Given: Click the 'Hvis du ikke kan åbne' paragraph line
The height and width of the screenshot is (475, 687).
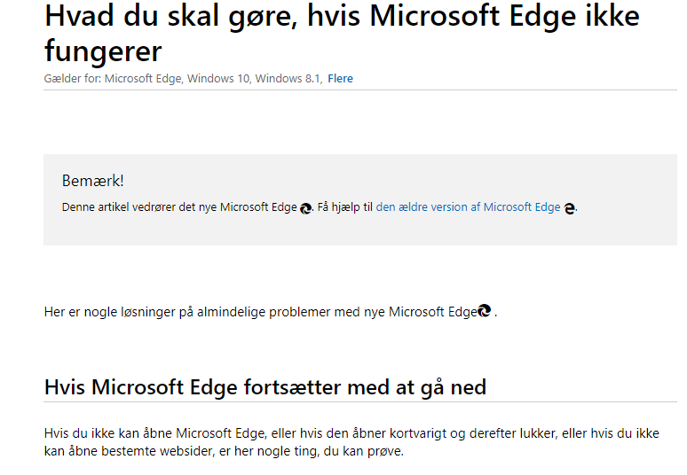Looking at the screenshot, I should [x=351, y=433].
